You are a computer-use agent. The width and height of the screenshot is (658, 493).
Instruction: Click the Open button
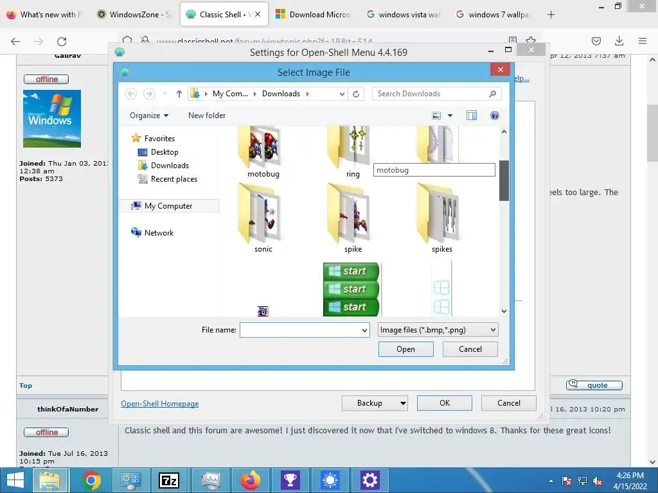(x=405, y=349)
